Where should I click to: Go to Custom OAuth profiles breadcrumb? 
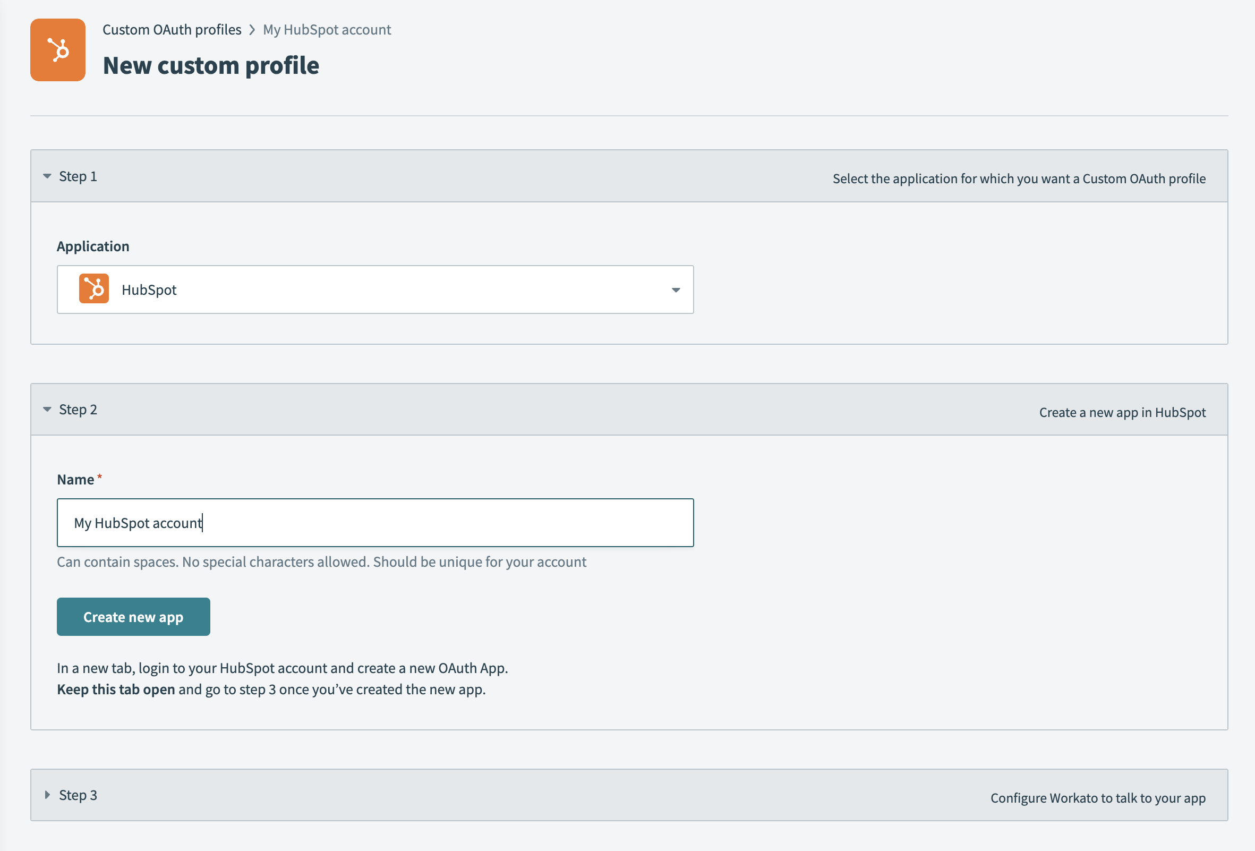(172, 30)
